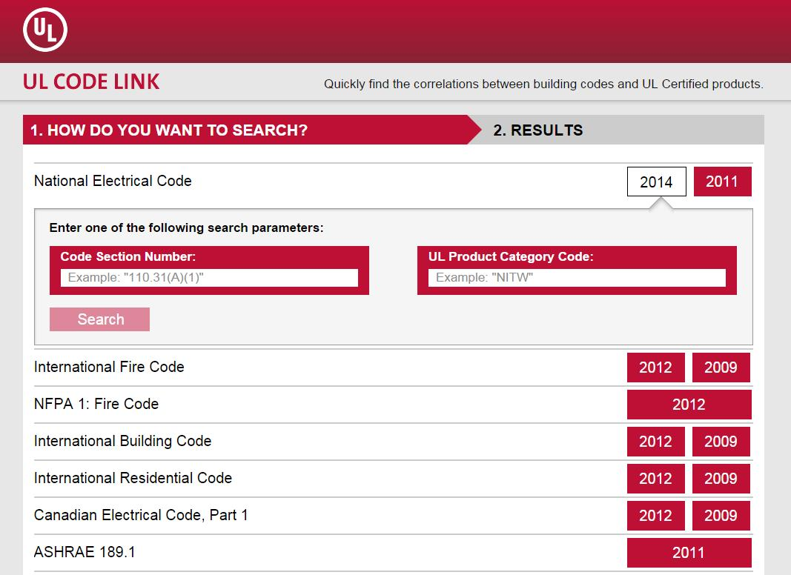791x575 pixels.
Task: Choose the 2012 Canadian Electrical Code edition
Action: (656, 515)
